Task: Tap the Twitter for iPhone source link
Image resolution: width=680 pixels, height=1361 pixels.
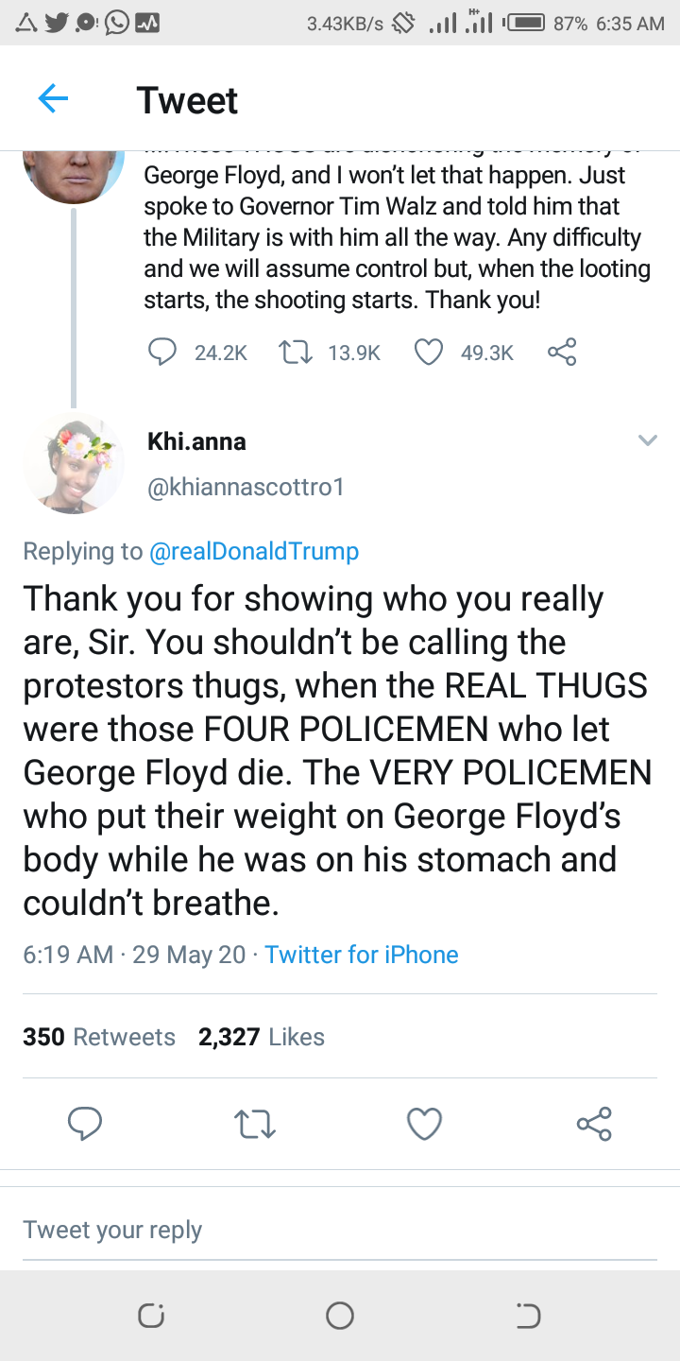Action: [361, 955]
